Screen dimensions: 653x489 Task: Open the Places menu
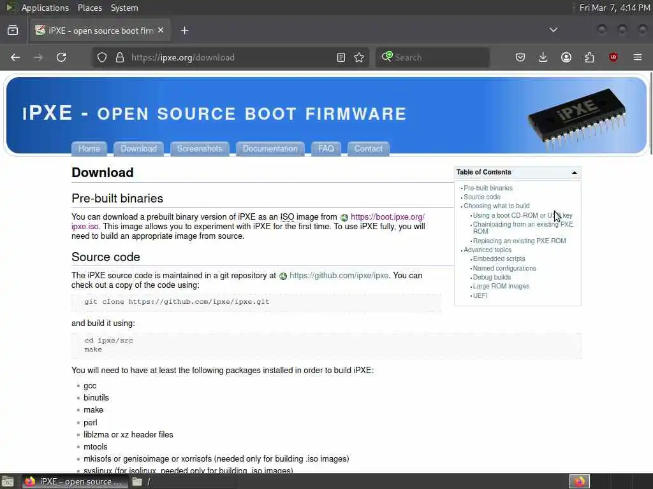click(89, 8)
